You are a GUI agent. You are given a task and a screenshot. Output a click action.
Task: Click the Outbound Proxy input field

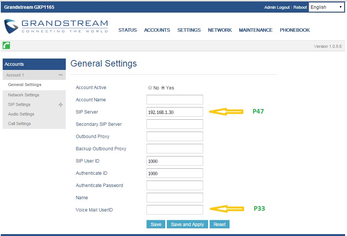tap(174, 137)
